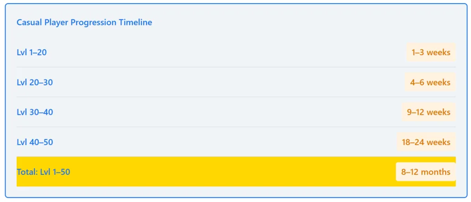This screenshot has height=202, width=471.
Task: Select the Lvl 40–50 label
Action: coord(34,142)
